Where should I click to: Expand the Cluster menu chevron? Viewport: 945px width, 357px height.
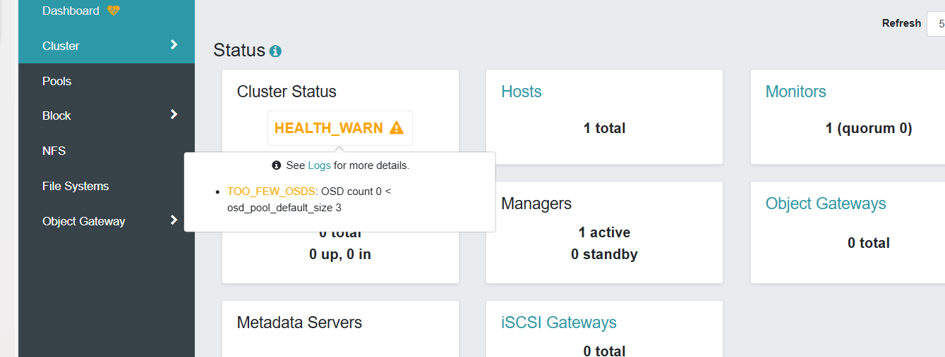(x=174, y=45)
